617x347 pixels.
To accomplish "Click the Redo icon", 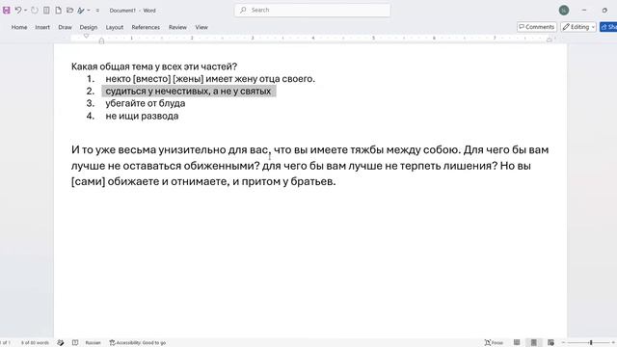I will 35,11.
